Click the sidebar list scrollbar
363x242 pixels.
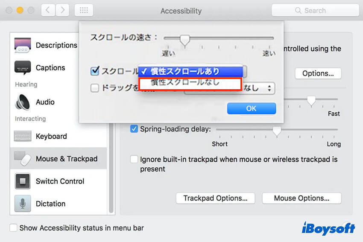tap(111, 168)
